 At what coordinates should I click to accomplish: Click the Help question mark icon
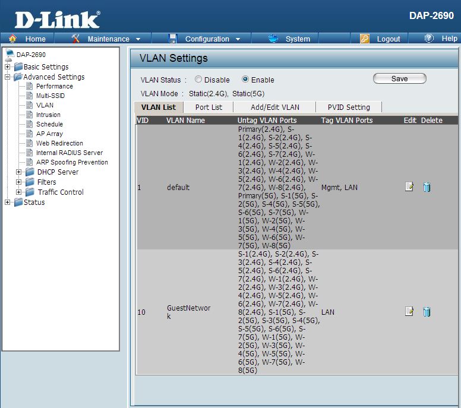pos(429,39)
